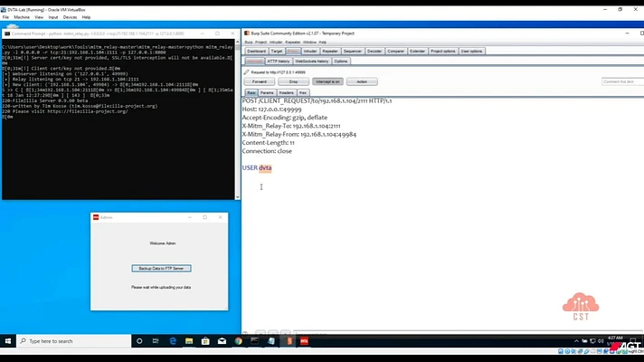This screenshot has height=362, width=644.
Task: Switch to the Hex request tab
Action: coord(303,93)
